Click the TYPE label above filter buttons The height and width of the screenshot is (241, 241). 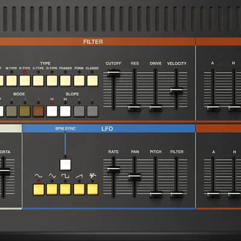point(45,64)
